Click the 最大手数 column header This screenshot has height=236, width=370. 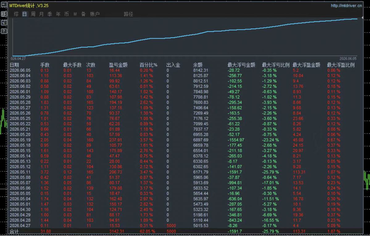(72, 65)
